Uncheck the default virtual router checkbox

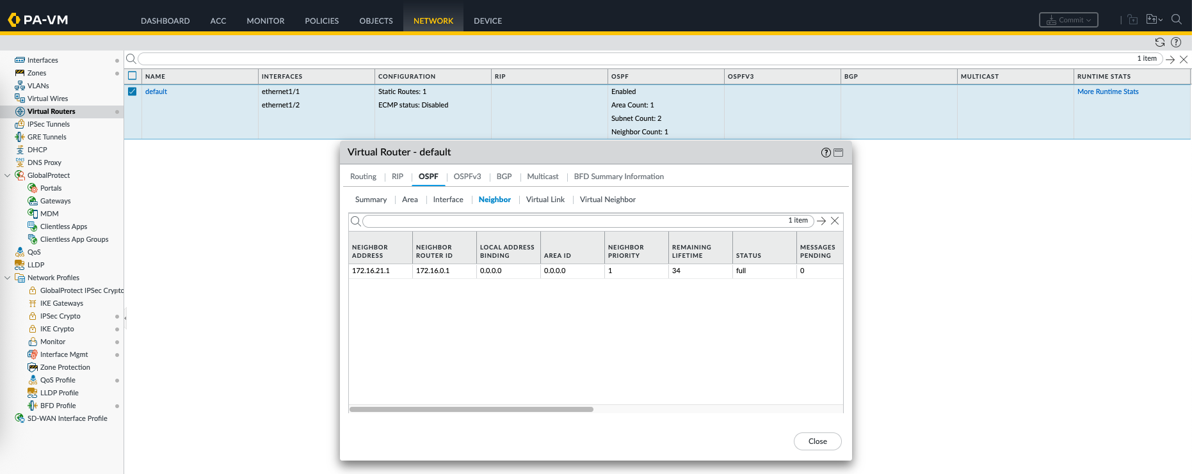pyautogui.click(x=133, y=91)
